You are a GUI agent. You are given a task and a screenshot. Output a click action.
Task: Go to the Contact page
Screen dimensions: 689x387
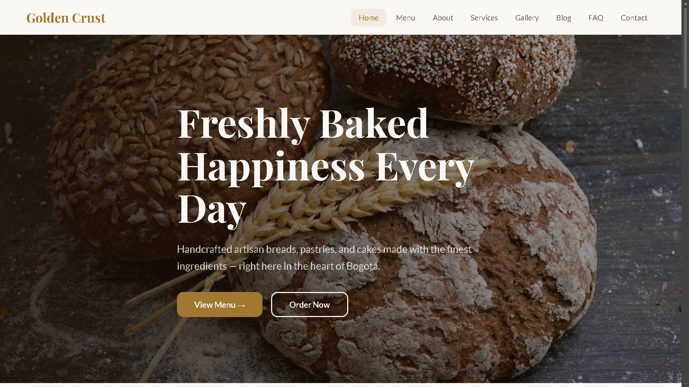[634, 18]
